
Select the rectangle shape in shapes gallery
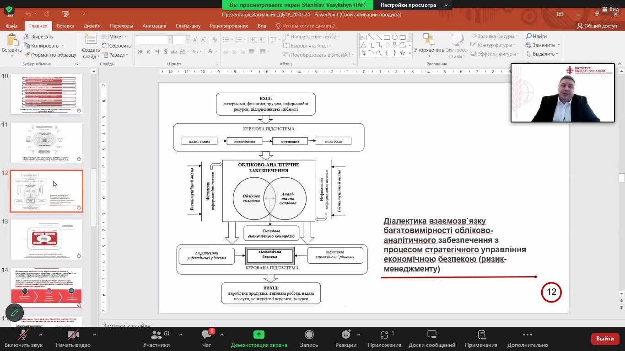387,37
